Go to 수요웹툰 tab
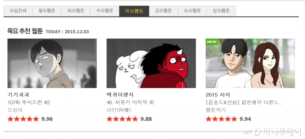 [x=105, y=11]
